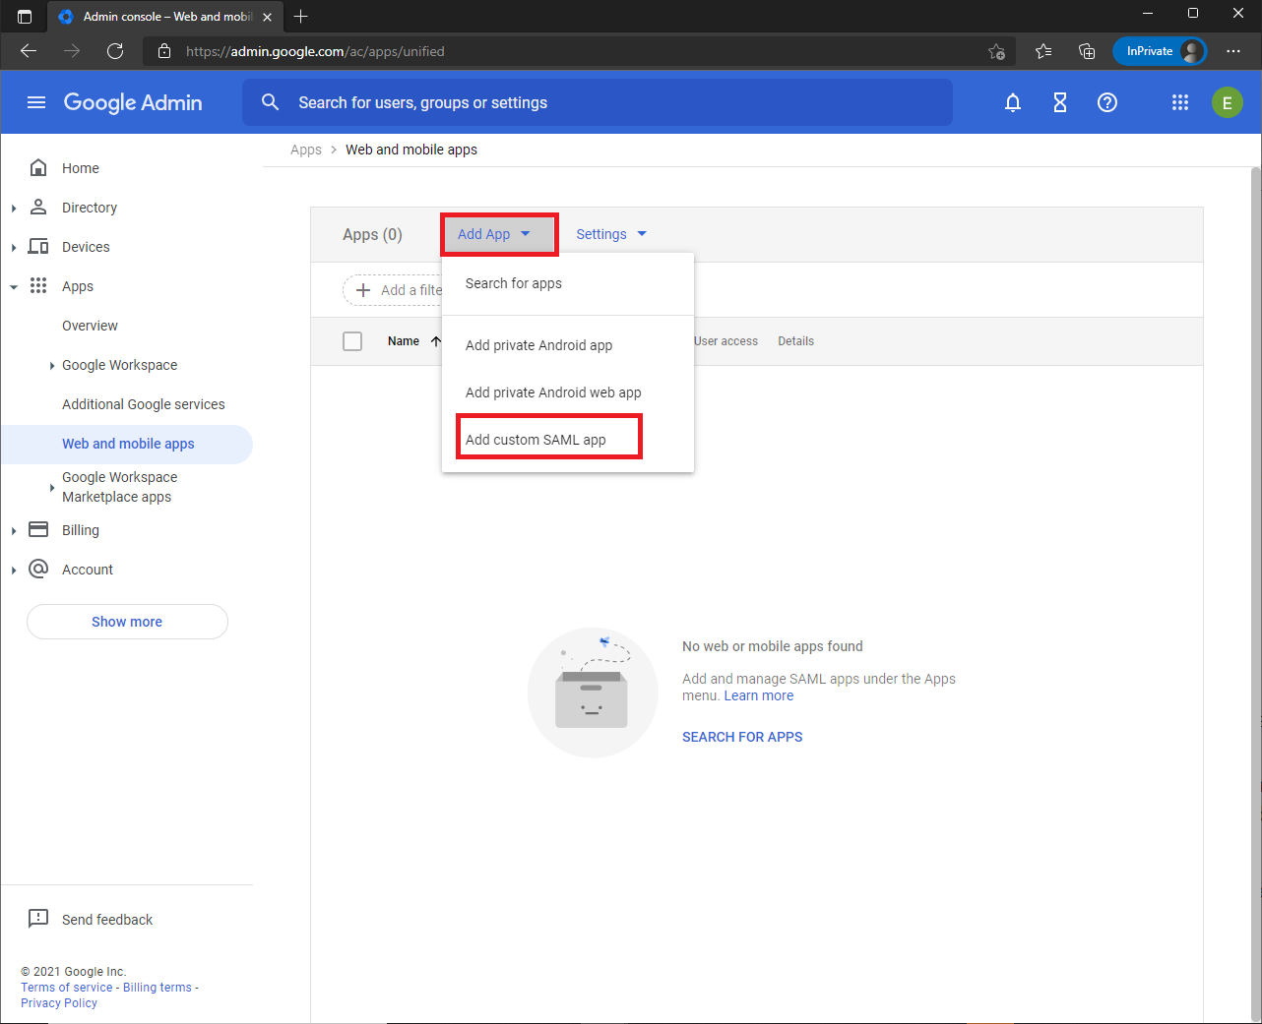Screen dimensions: 1262x1024
Task: Select Web and mobile apps in sidebar
Action: (x=126, y=444)
